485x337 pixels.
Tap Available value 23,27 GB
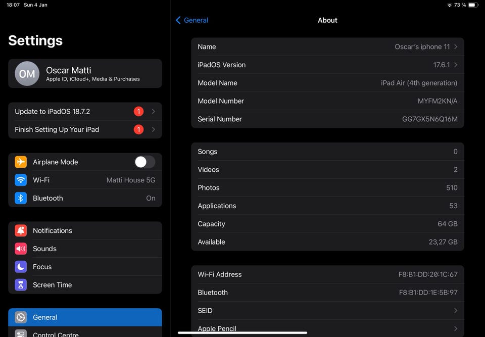443,242
